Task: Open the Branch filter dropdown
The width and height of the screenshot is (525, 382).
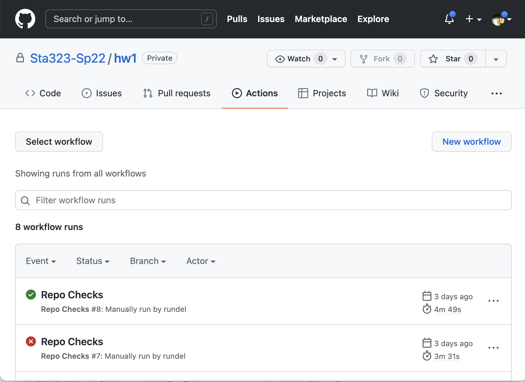Action: pos(147,261)
